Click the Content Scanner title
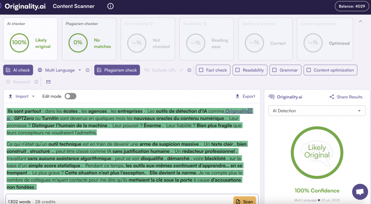 coord(74,6)
